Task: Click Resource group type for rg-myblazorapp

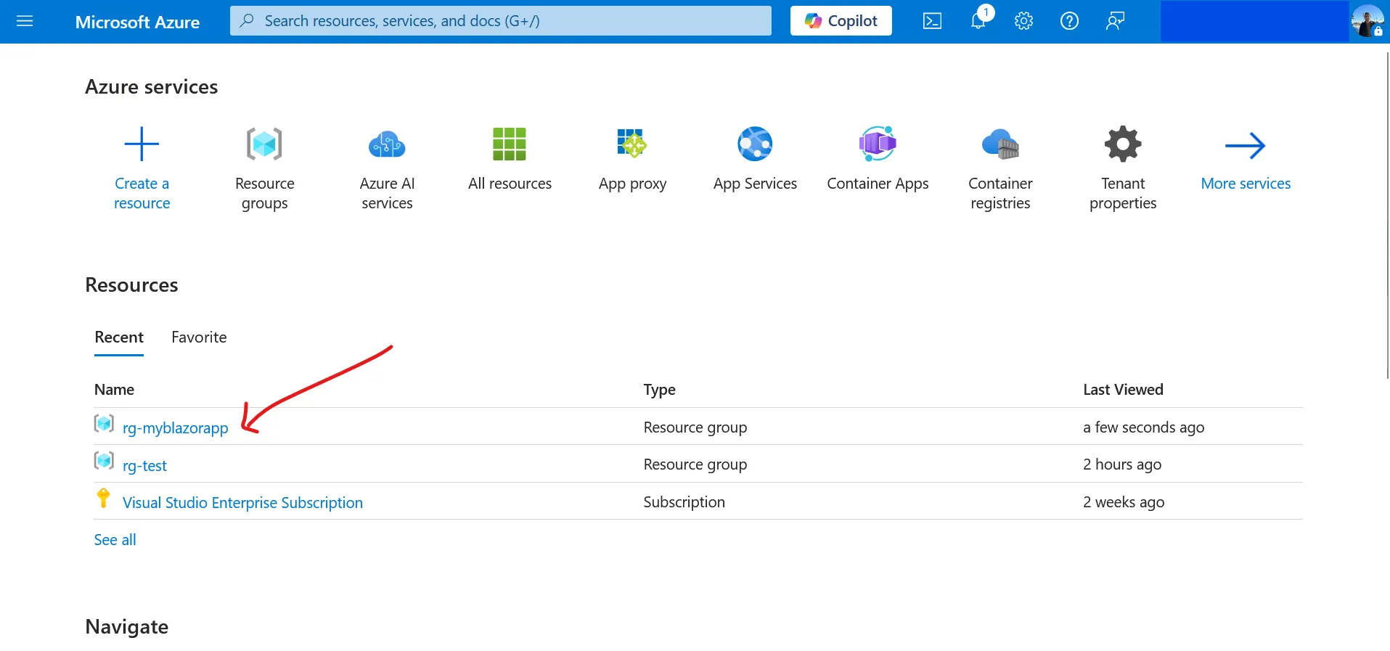Action: (x=695, y=427)
